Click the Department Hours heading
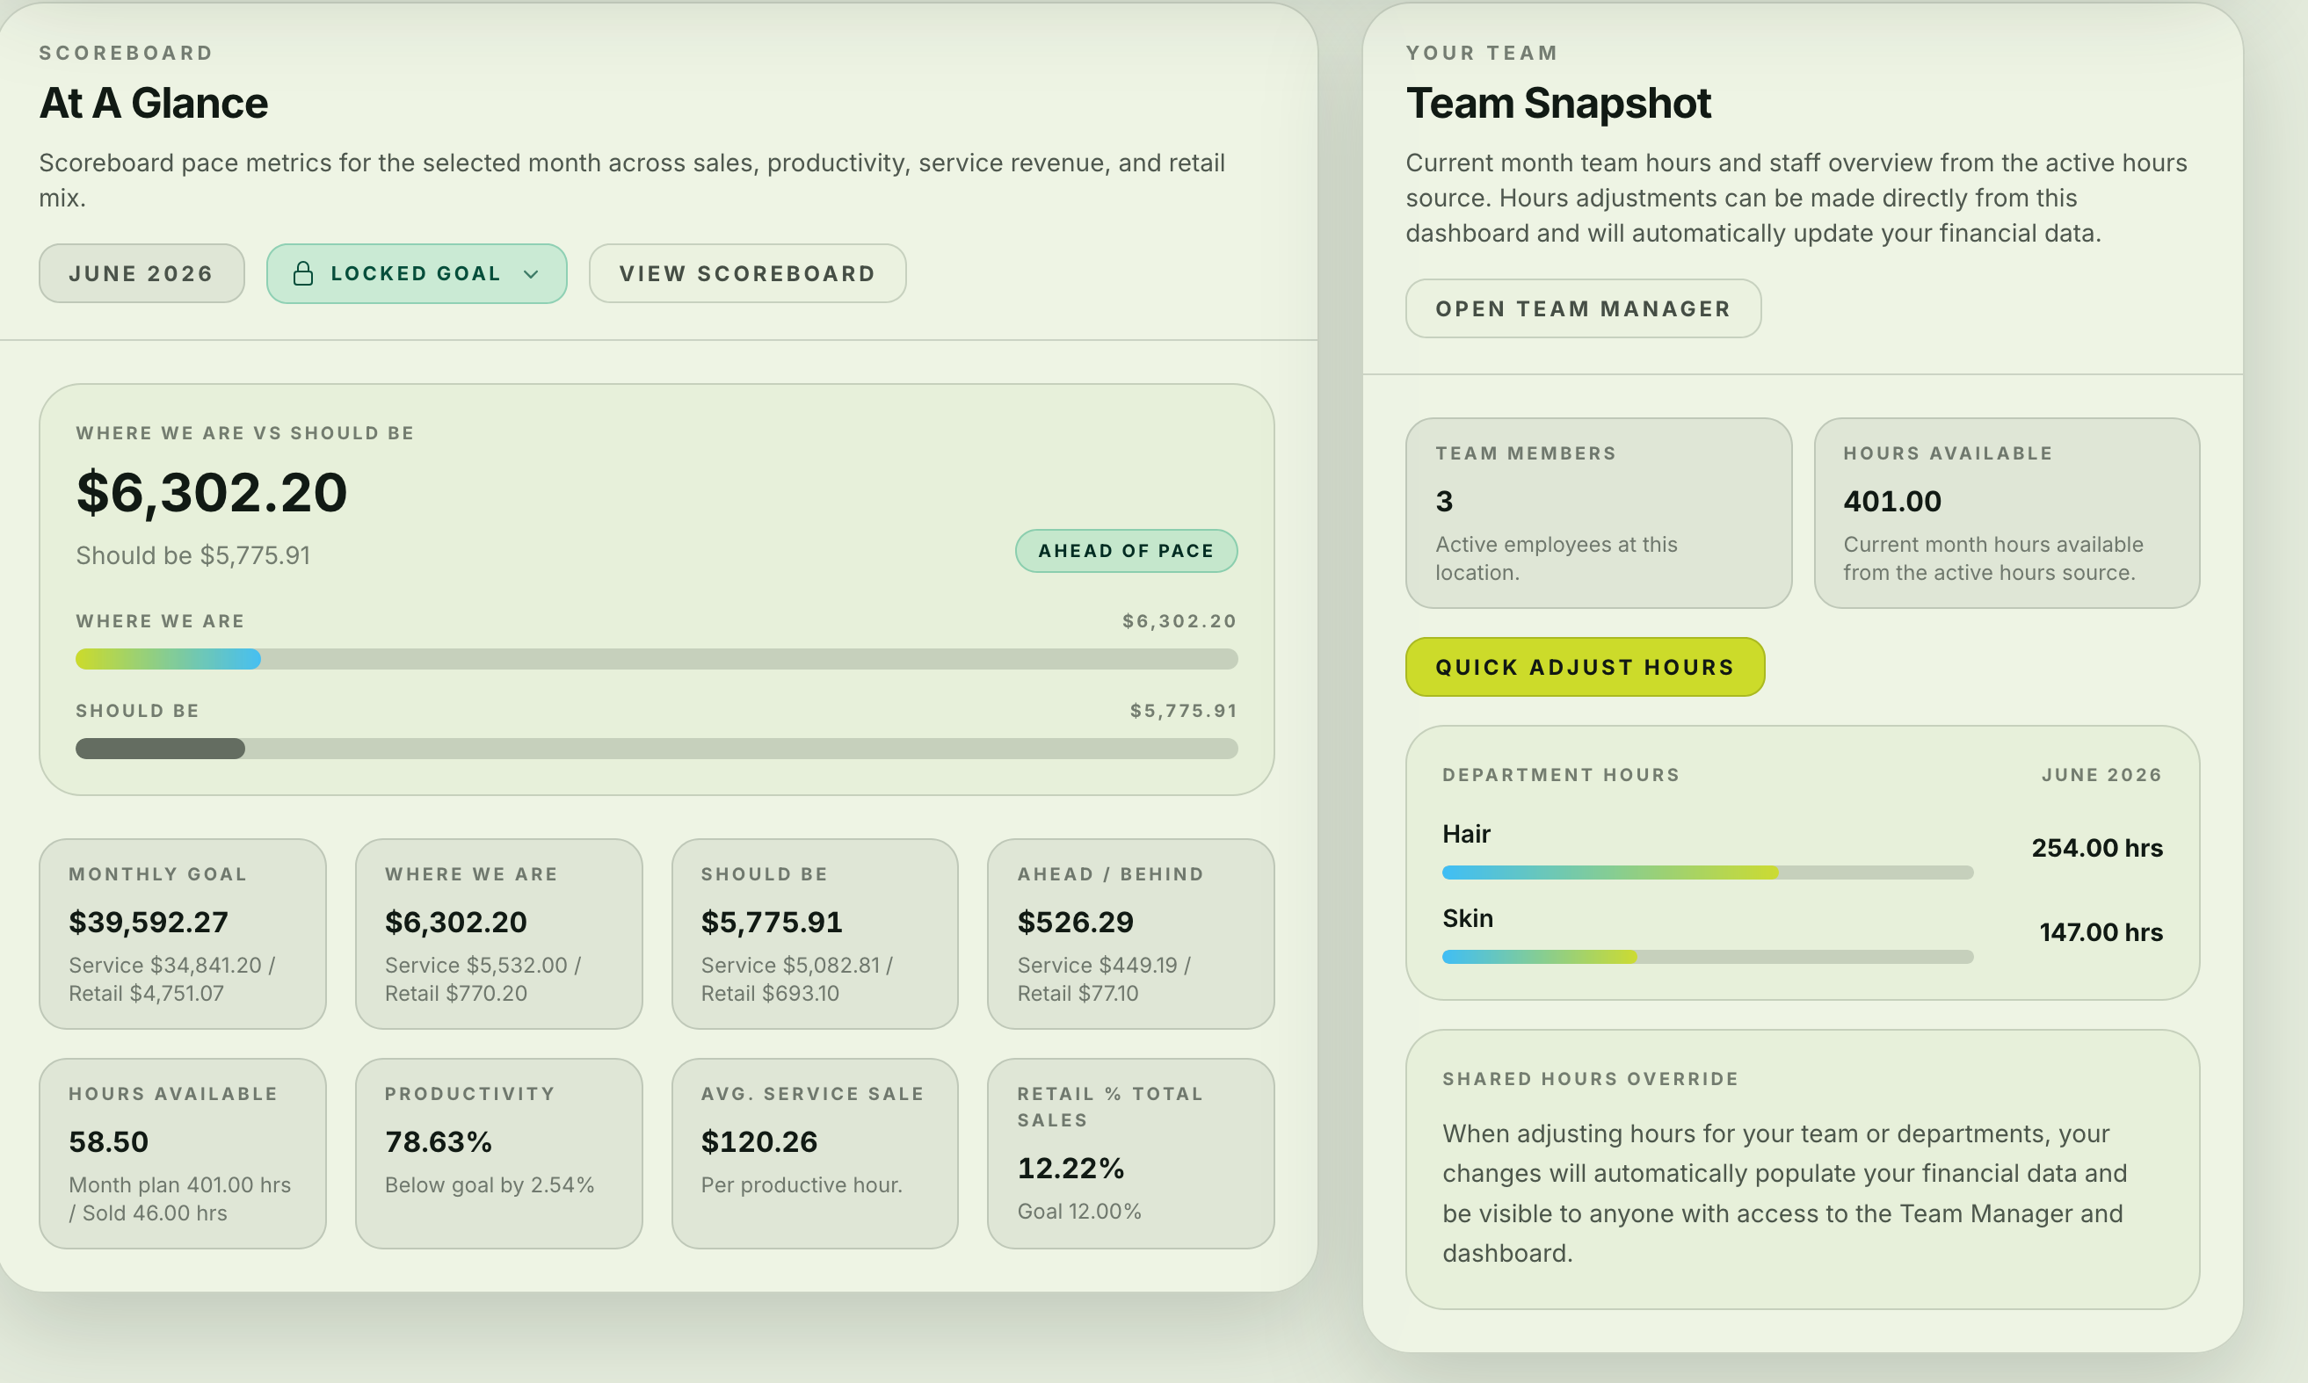 tap(1561, 774)
